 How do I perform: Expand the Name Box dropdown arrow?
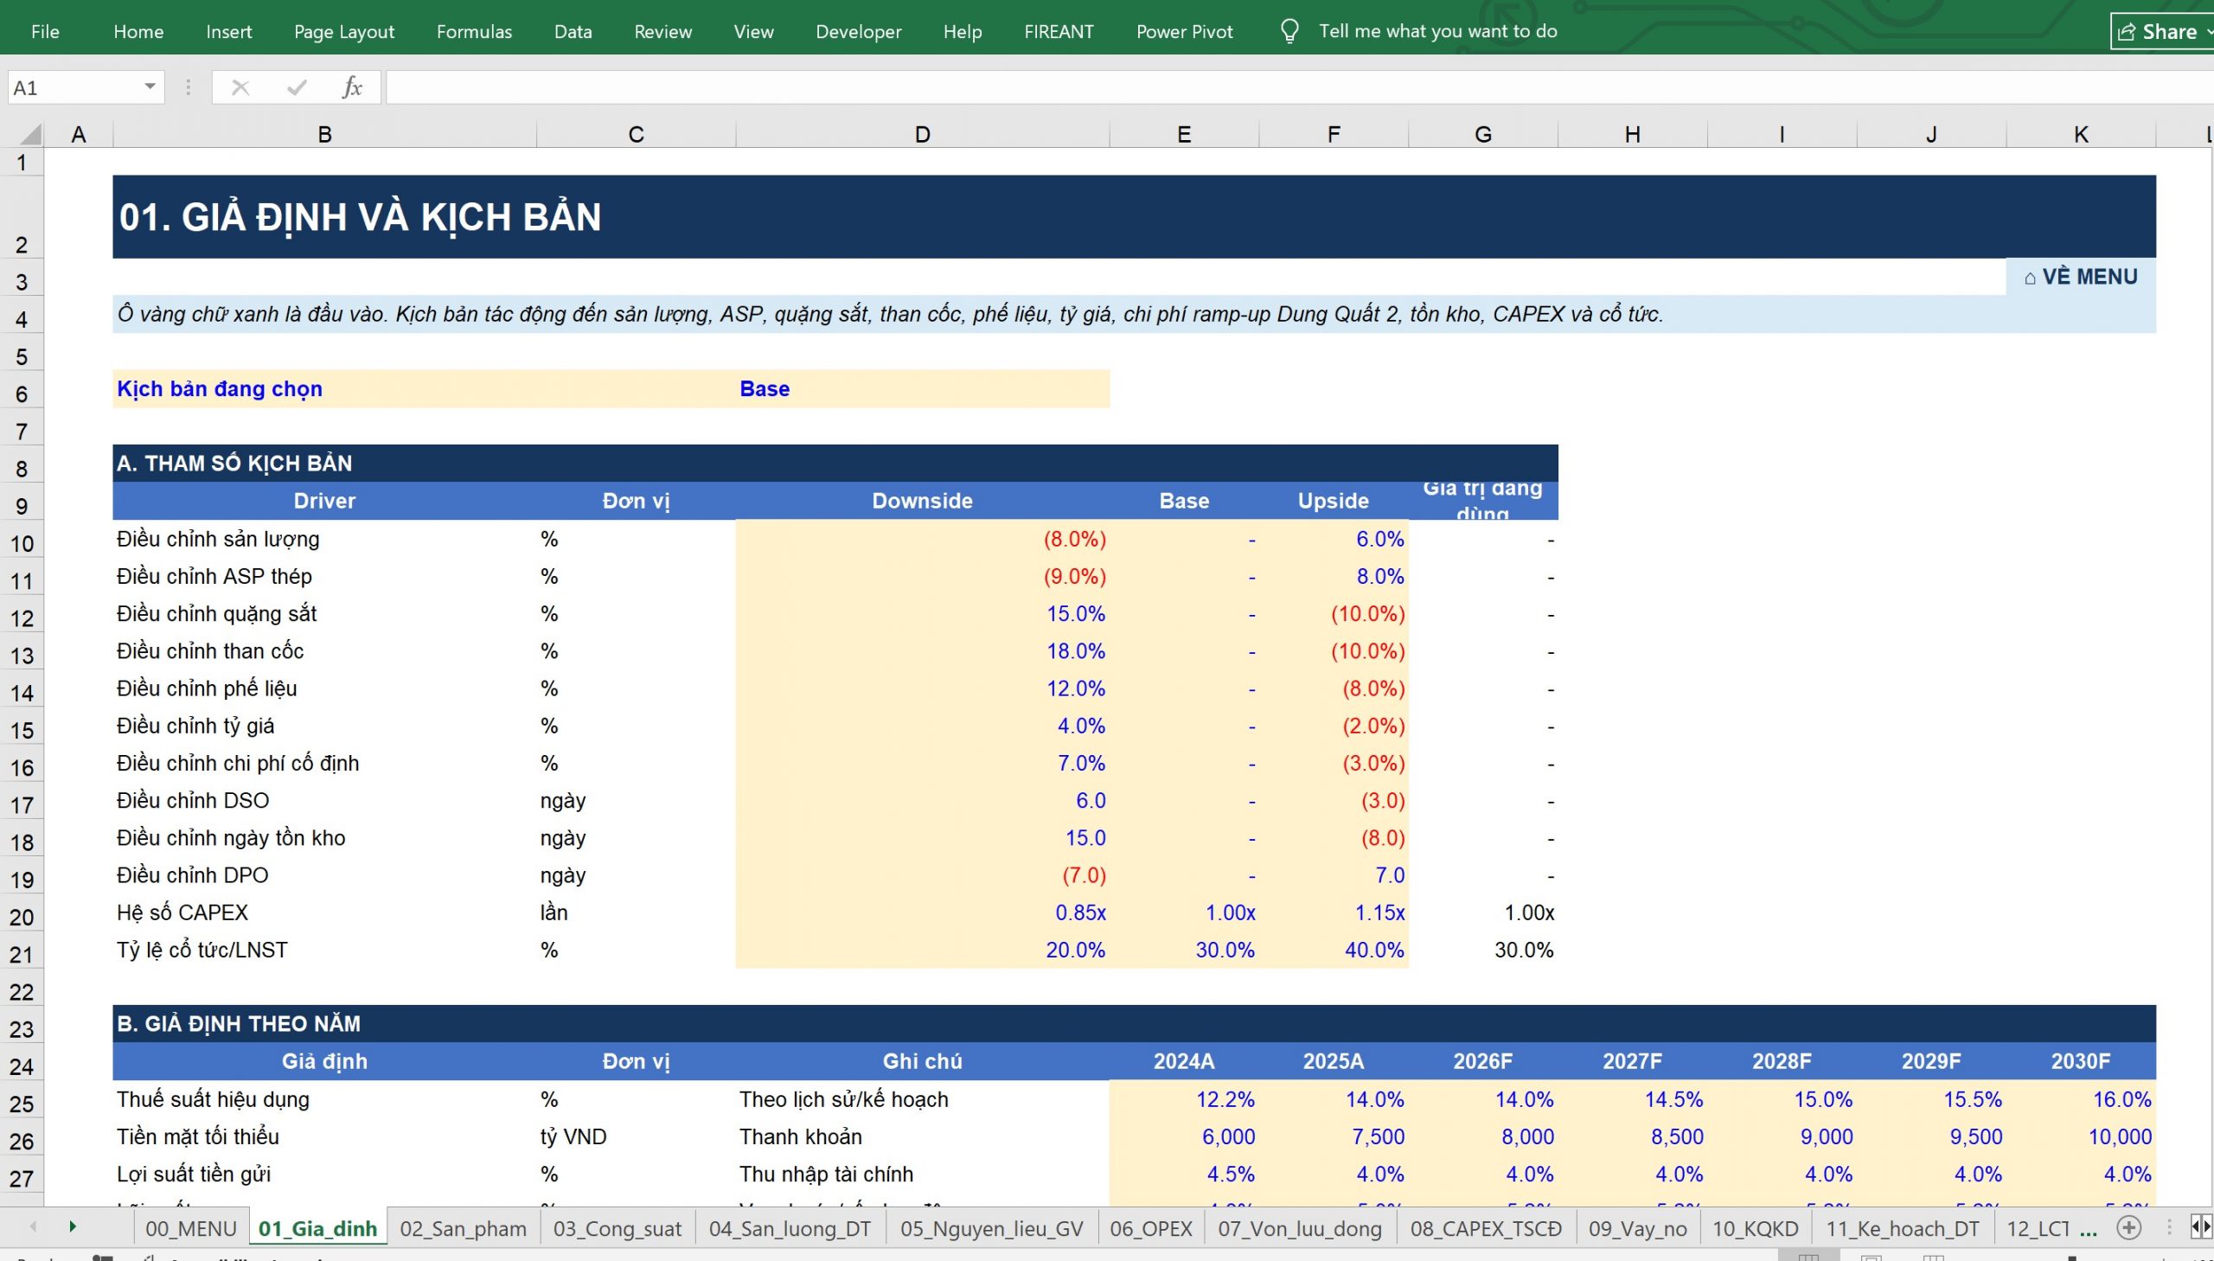[x=150, y=86]
